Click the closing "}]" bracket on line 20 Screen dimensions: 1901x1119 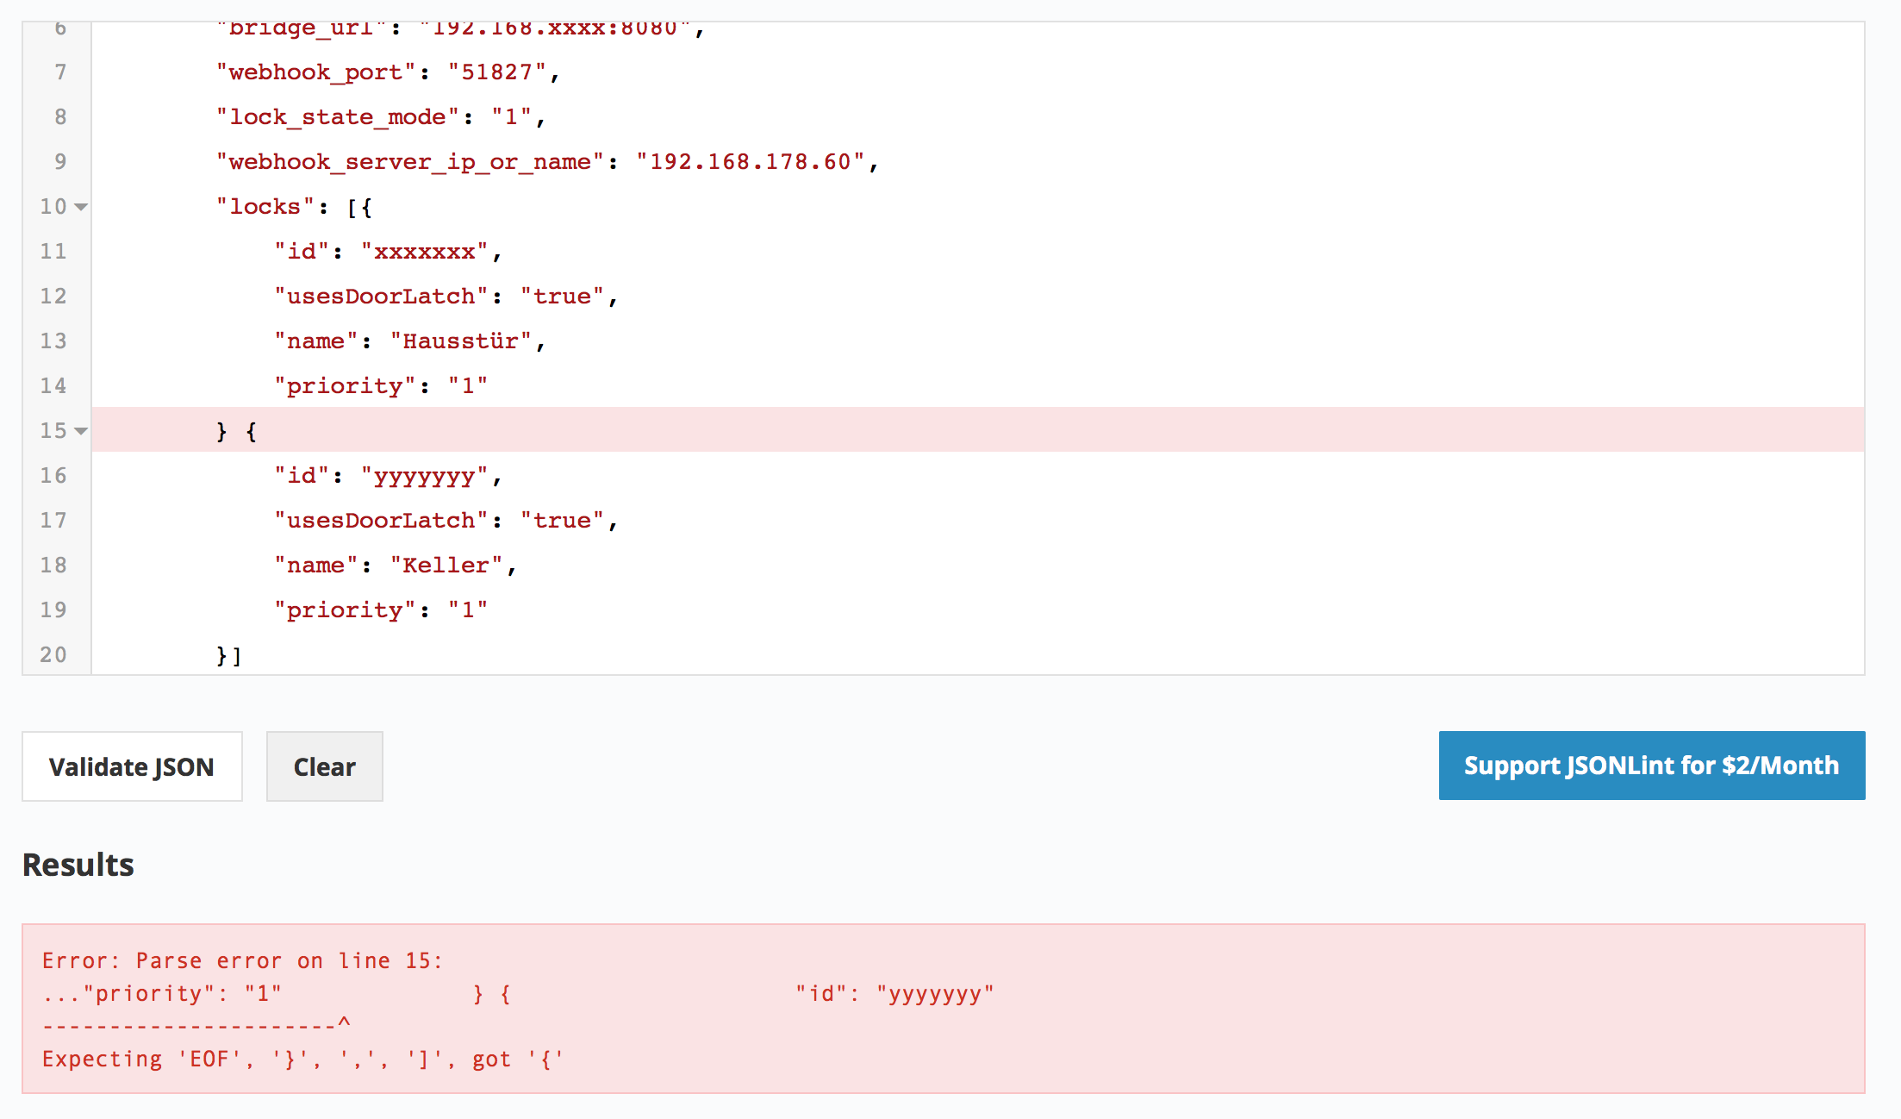pyautogui.click(x=228, y=656)
